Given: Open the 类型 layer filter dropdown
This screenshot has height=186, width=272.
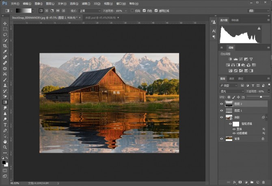Looking at the screenshot, I should 229,86.
